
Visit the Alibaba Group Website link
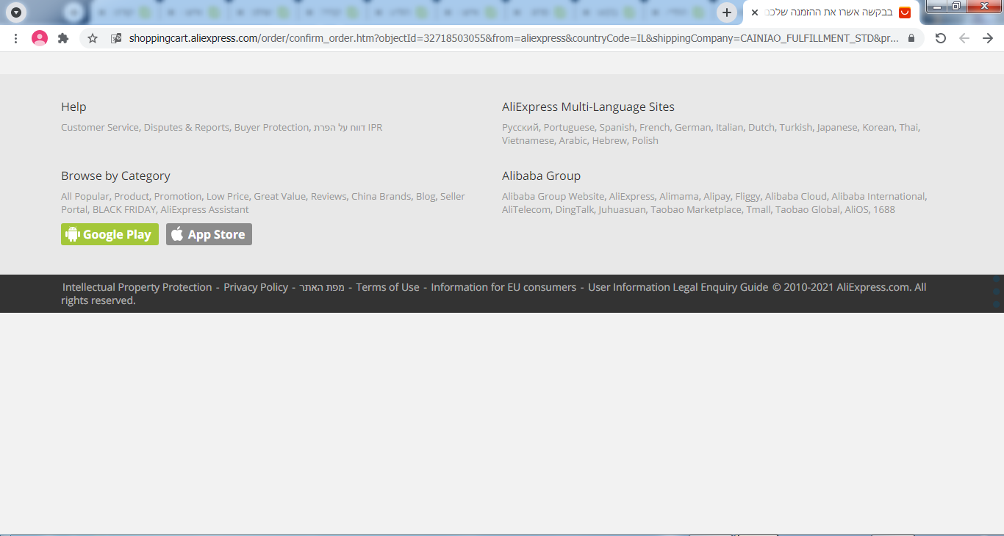(x=553, y=196)
